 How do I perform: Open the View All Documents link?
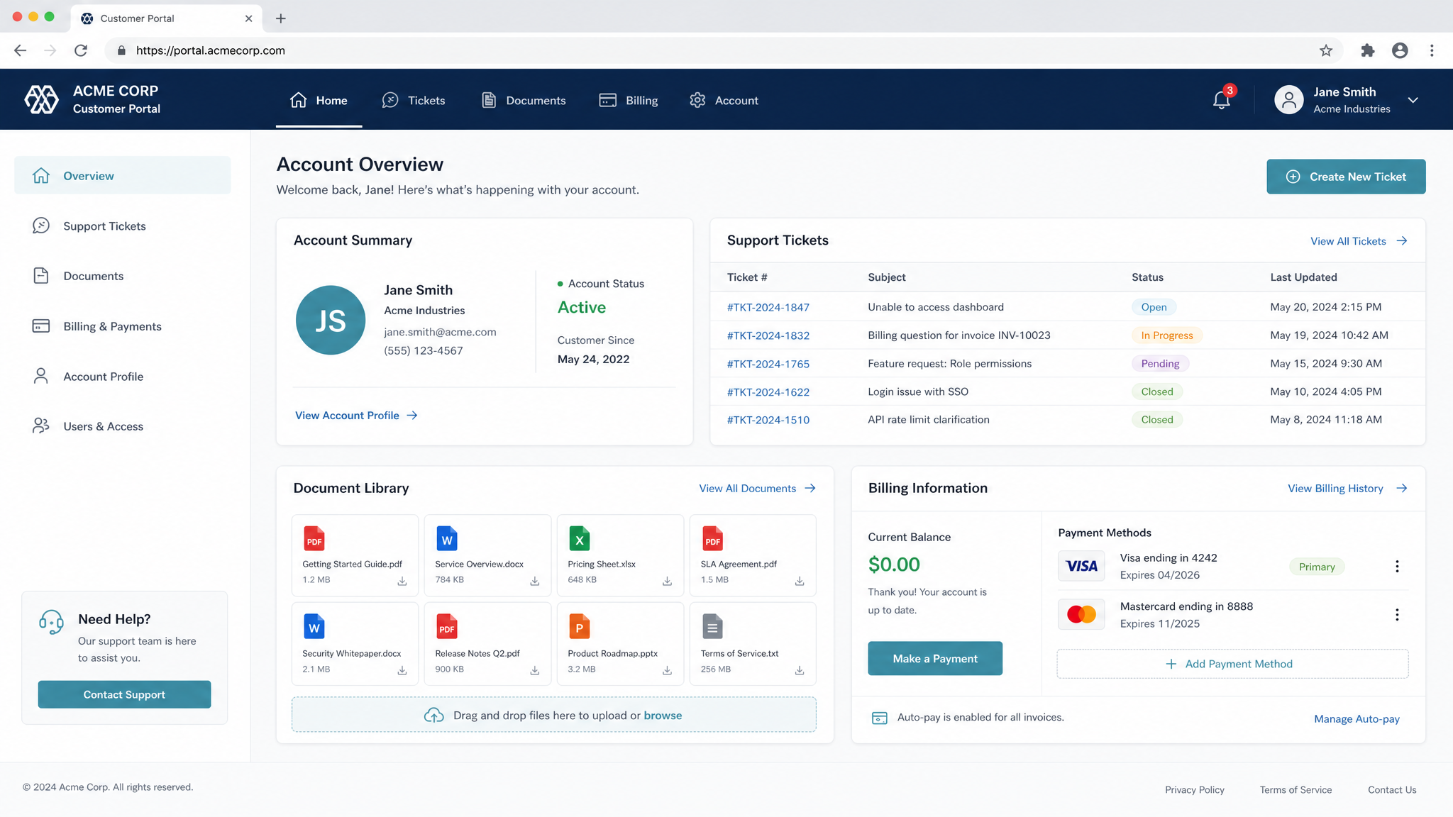point(757,488)
